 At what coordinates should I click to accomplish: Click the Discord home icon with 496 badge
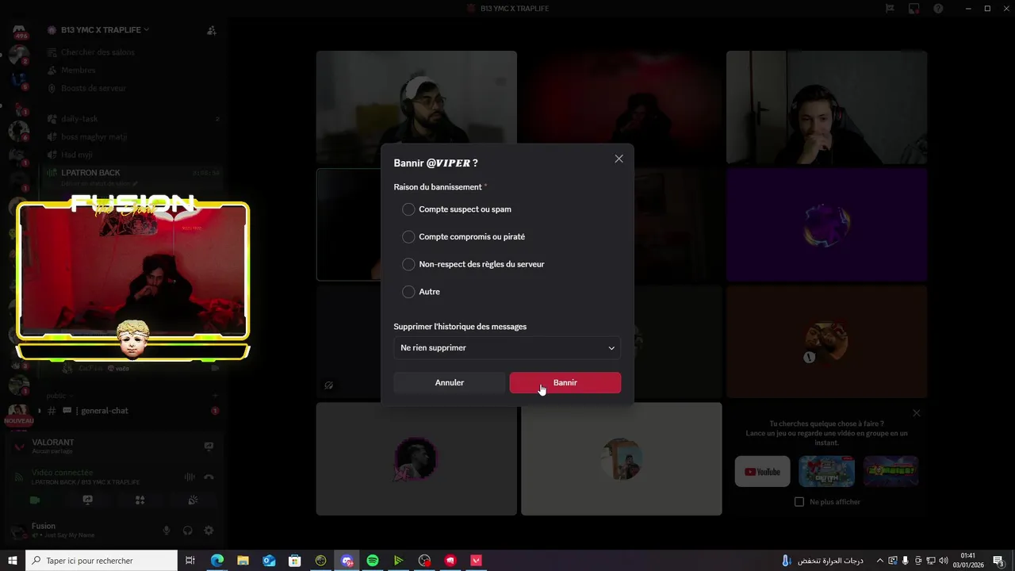(x=19, y=32)
